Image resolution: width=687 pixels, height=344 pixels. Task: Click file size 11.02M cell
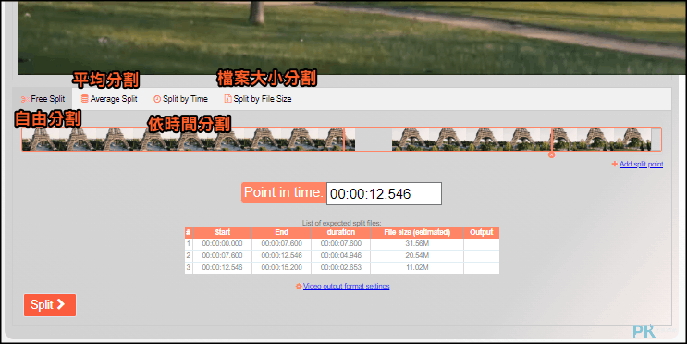(x=417, y=267)
